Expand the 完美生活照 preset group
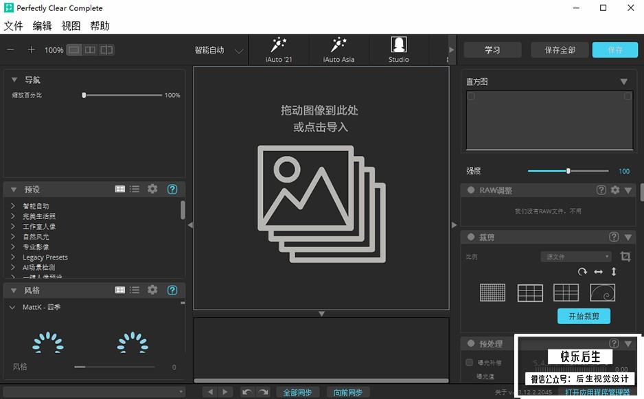Image resolution: width=644 pixels, height=399 pixels. [13, 216]
